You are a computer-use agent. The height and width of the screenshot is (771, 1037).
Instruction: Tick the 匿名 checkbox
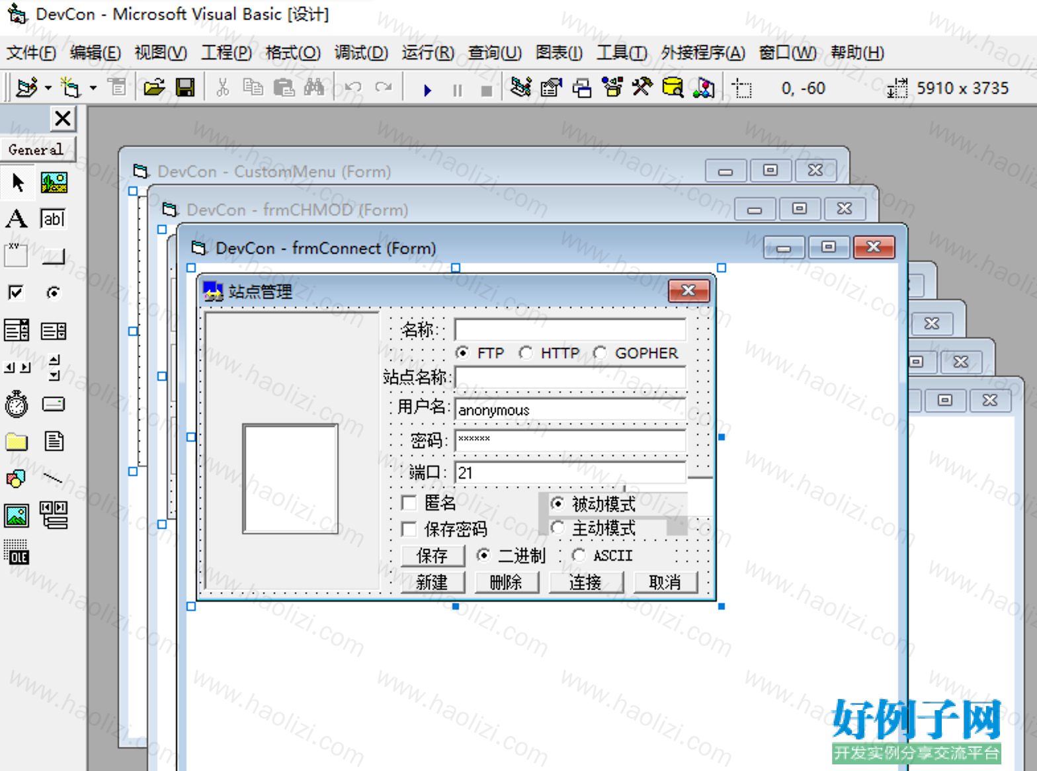409,503
